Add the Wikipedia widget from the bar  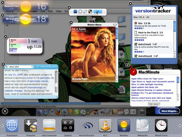pos(142,125)
